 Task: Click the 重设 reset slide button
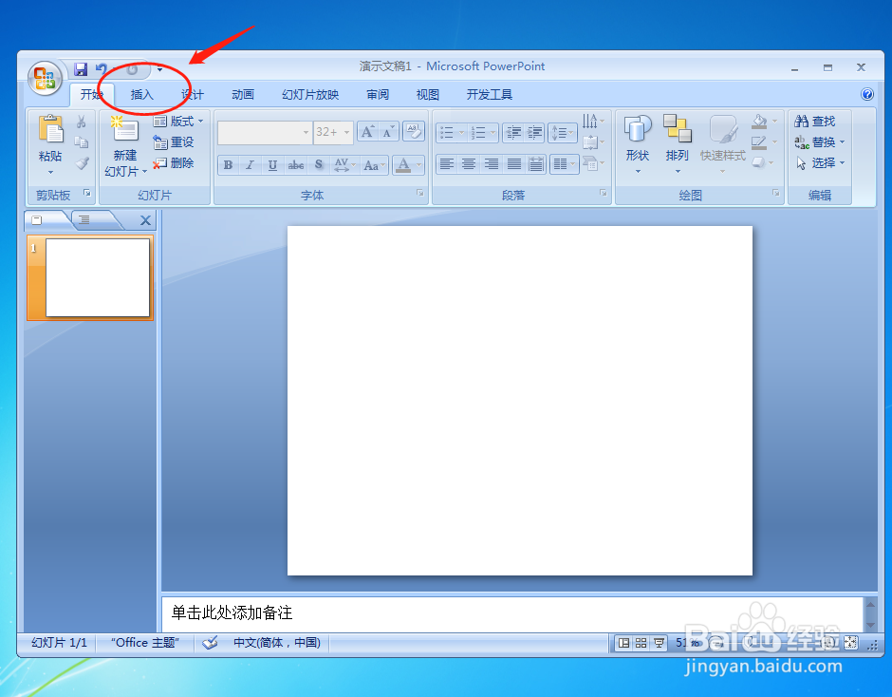(x=174, y=142)
